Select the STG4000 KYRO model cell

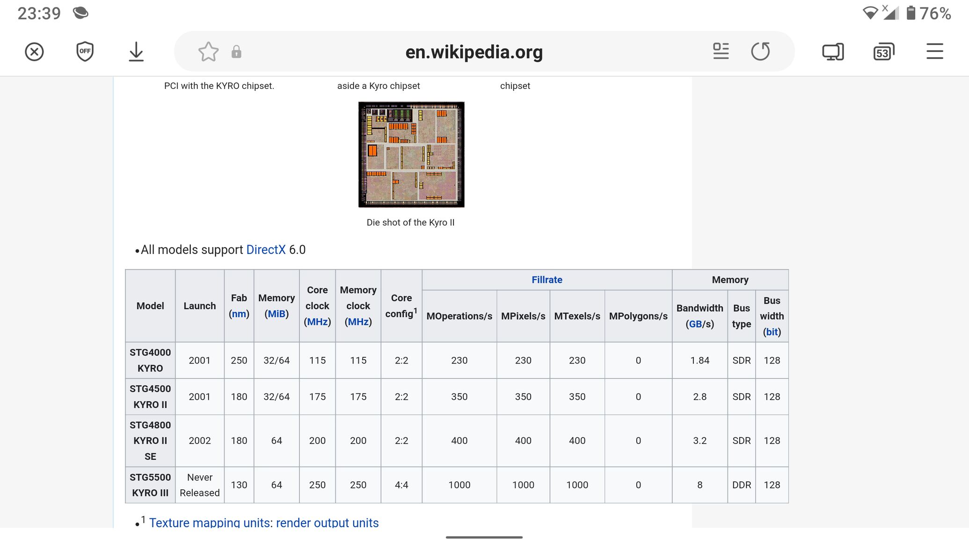point(150,360)
